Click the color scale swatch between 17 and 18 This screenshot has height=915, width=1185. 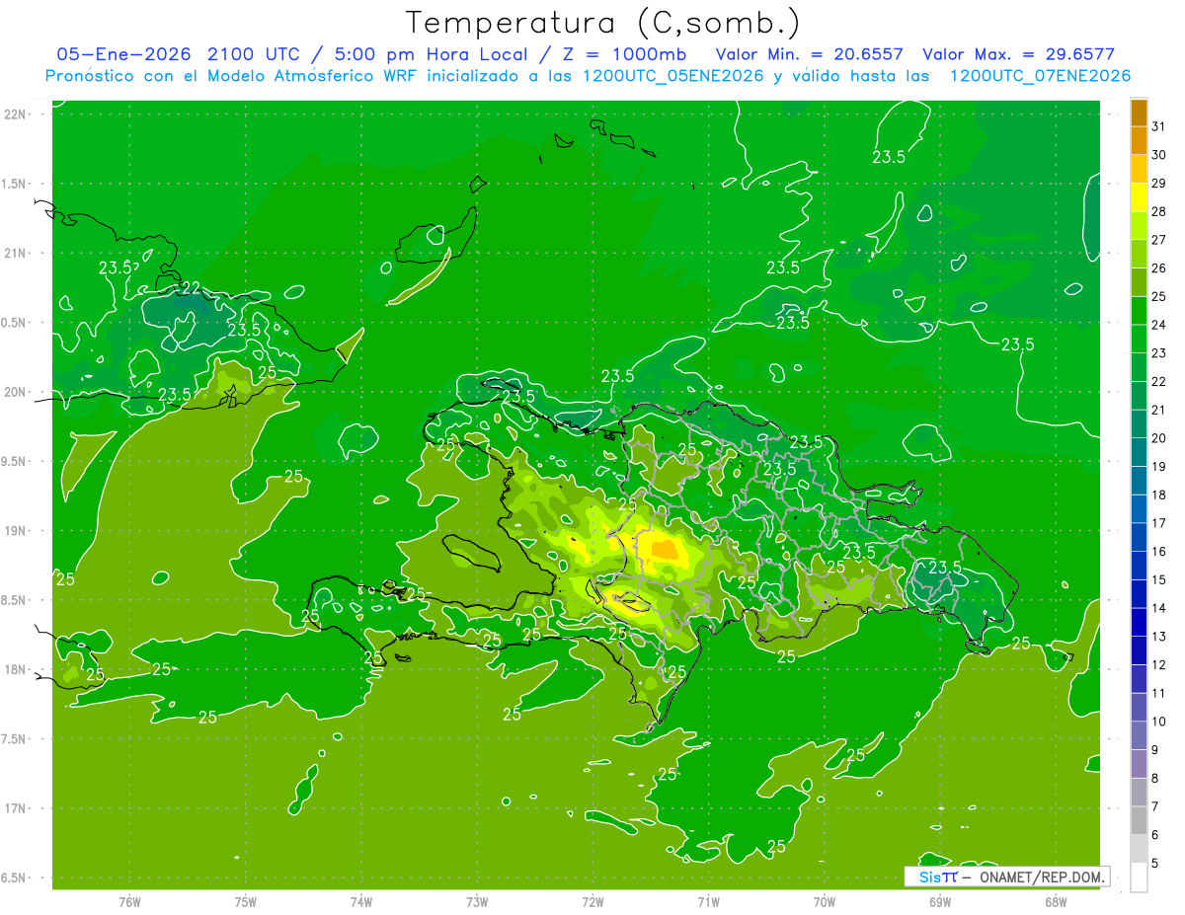1139,509
